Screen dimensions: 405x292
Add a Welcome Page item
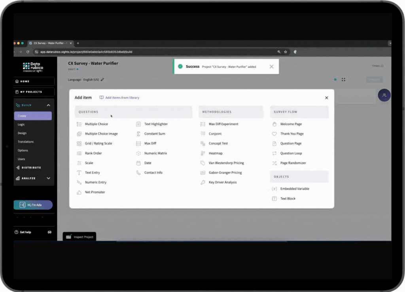pyautogui.click(x=291, y=124)
